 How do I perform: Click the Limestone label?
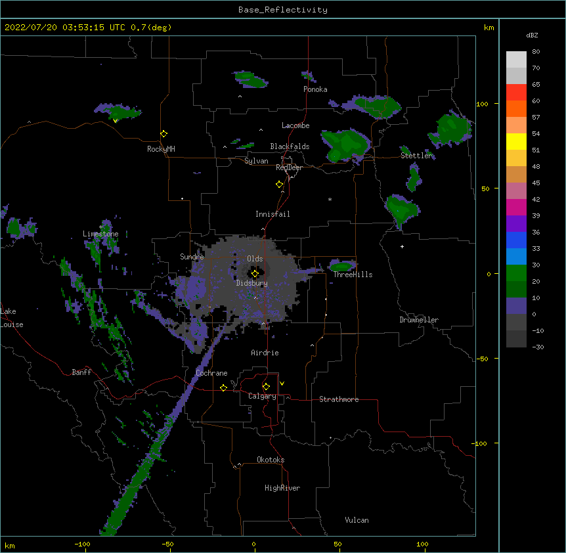click(100, 234)
